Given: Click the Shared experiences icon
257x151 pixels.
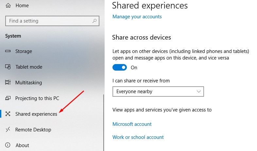Looking at the screenshot, I should click(x=8, y=114).
